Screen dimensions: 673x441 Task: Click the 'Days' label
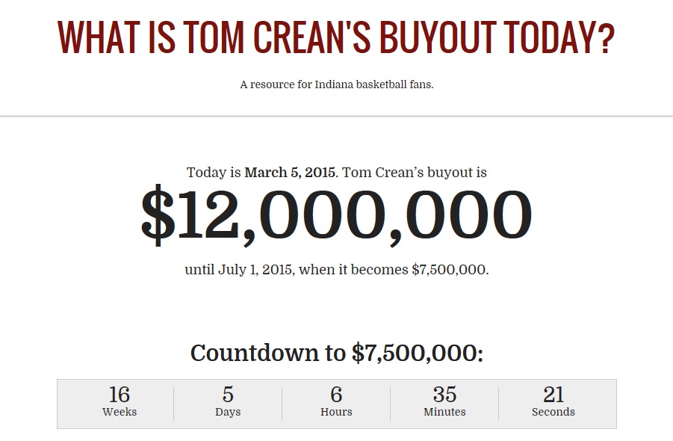point(228,412)
